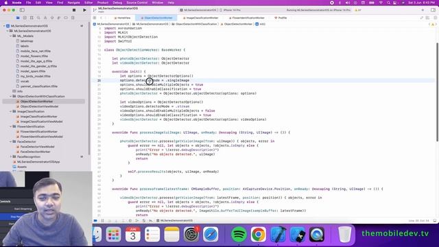The image size is (439, 247).
Task: Open the Debug menu
Action: (117, 3)
